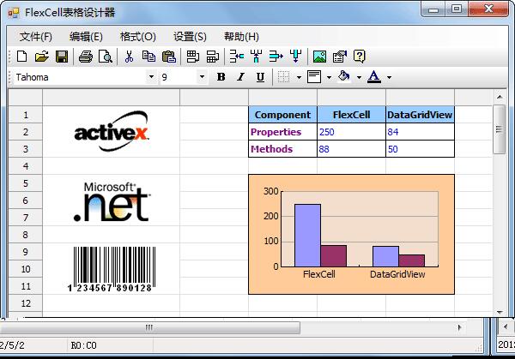Click the unmerge cells icon
This screenshot has height=359, width=515.
tap(213, 57)
